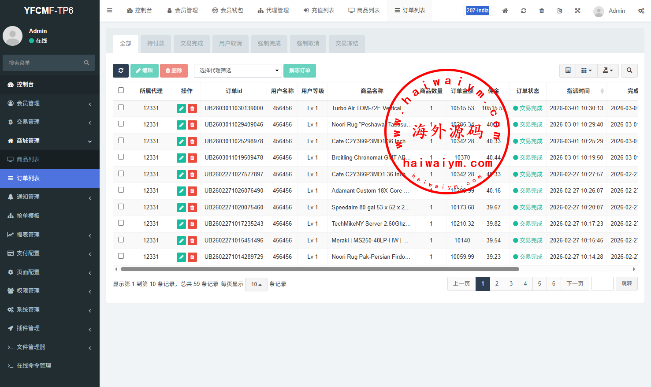Click the horizontal table scrollbar

[x=320, y=269]
